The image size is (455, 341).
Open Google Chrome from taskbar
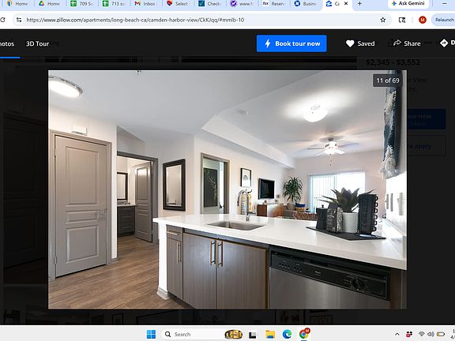(304, 335)
